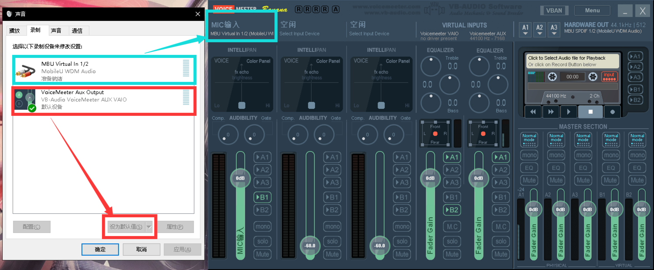This screenshot has height=270, width=654.
Task: Click the 确定 button
Action: (x=100, y=250)
